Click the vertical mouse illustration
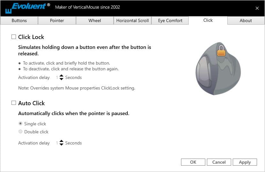Image resolution: width=265 pixels, height=172 pixels. [x=218, y=68]
